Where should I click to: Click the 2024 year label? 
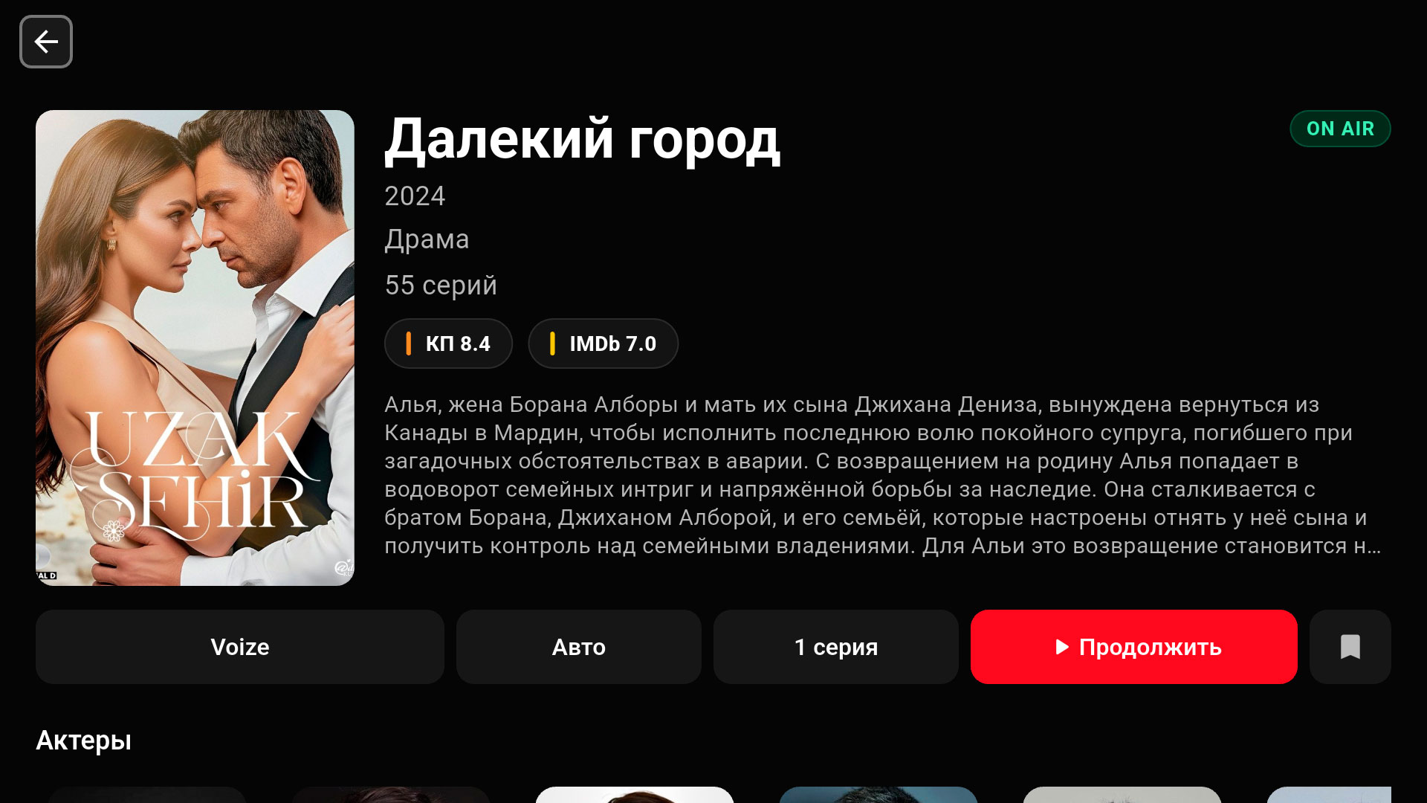(415, 196)
